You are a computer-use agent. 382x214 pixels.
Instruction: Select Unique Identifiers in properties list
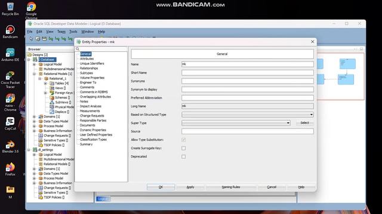[92, 64]
